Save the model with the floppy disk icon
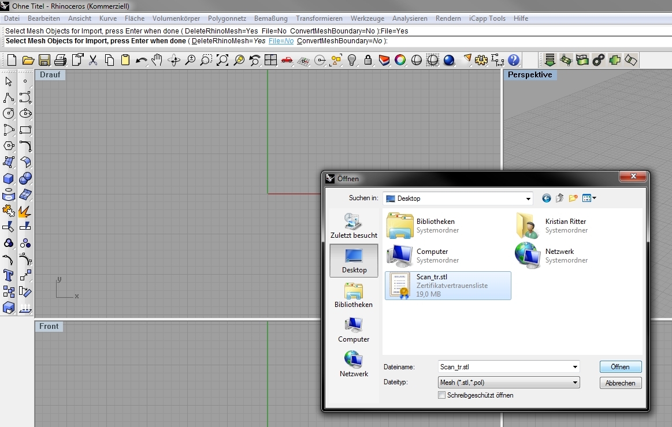Screen dimensions: 672x427 coord(44,61)
